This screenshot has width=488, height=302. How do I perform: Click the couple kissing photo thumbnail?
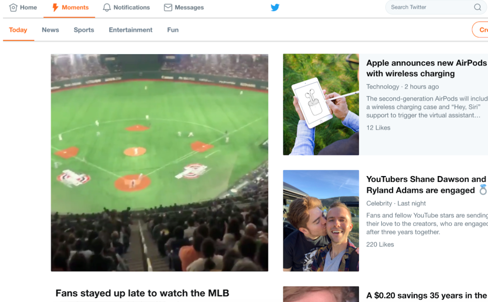tap(321, 221)
